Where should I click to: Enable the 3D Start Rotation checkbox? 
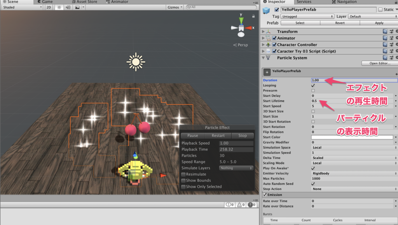[313, 122]
